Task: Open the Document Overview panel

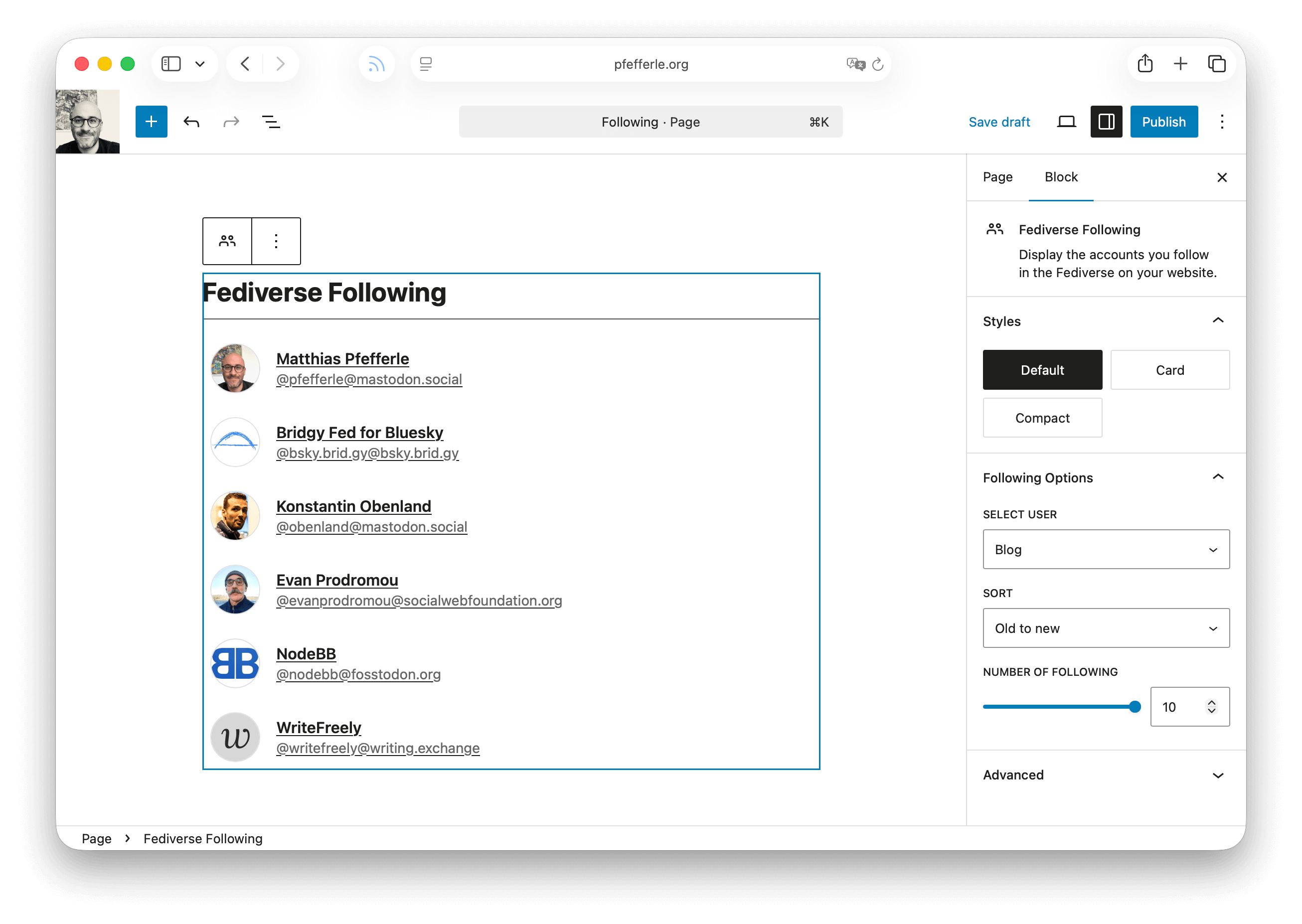Action: (x=271, y=121)
